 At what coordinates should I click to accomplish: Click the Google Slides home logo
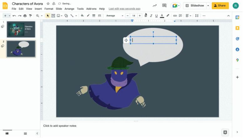coord(5,6)
